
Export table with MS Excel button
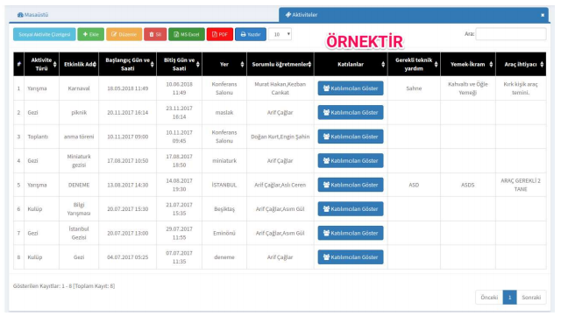pyautogui.click(x=187, y=34)
